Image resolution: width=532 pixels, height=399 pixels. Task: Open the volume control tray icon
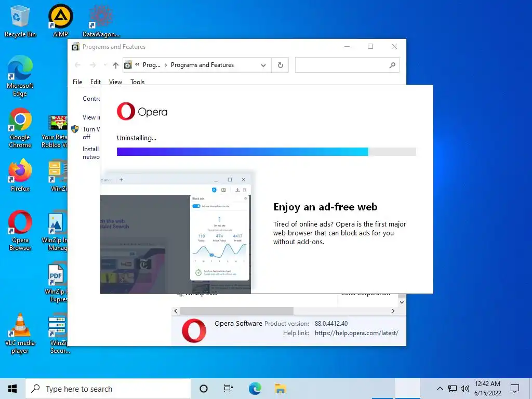(x=465, y=389)
